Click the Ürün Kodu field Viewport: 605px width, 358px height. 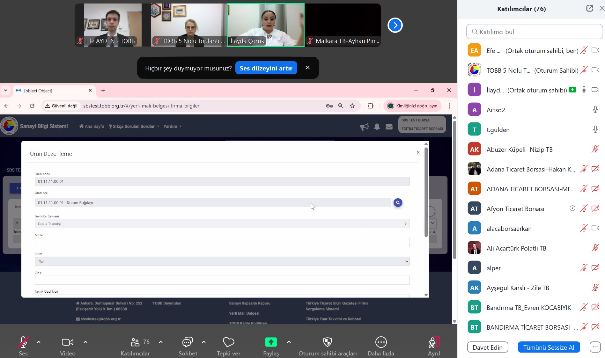[222, 181]
